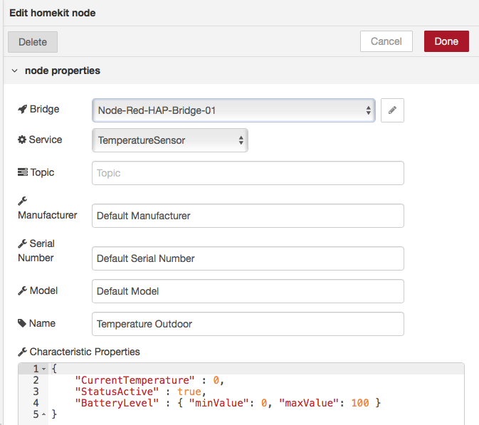Fold the JSON block at line 1
Screen dimensions: 479x425
[44, 369]
